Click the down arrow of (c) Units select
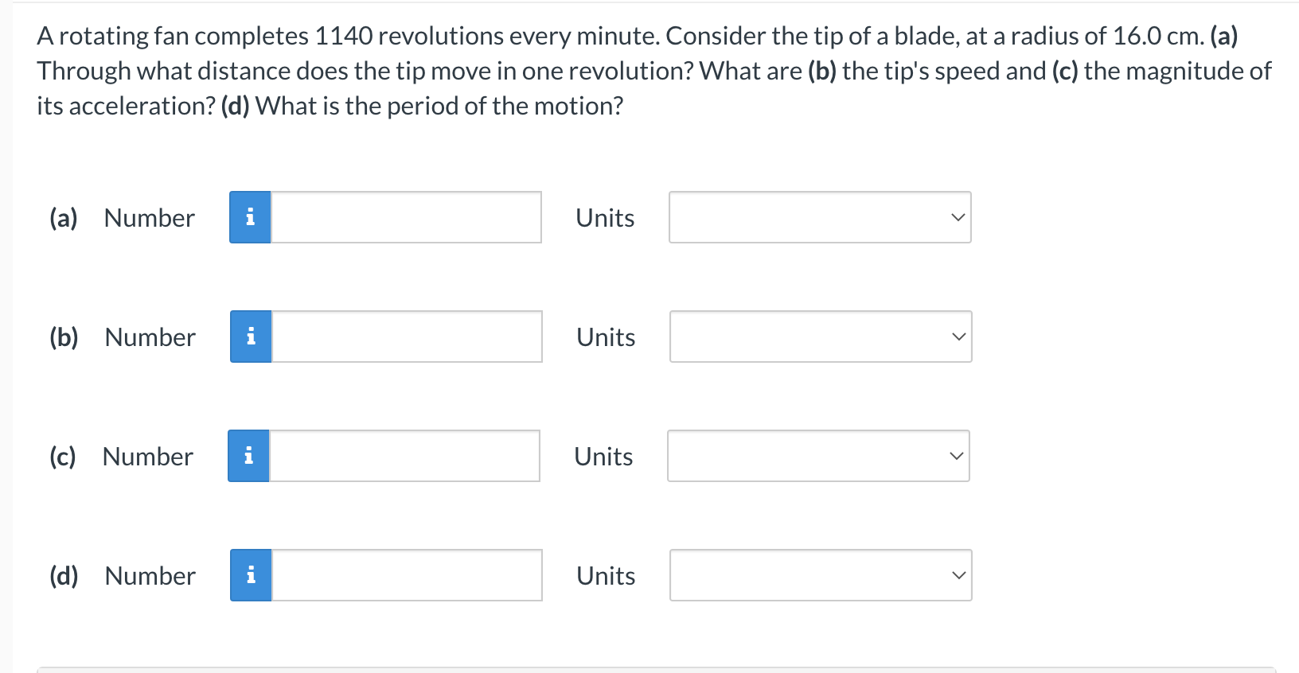1299x673 pixels. point(957,456)
